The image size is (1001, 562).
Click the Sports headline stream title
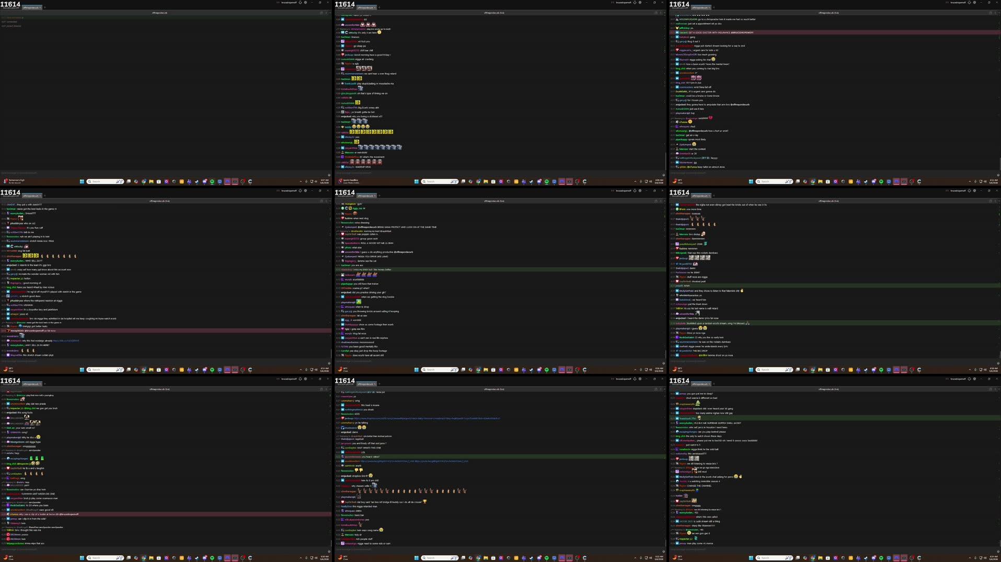350,180
